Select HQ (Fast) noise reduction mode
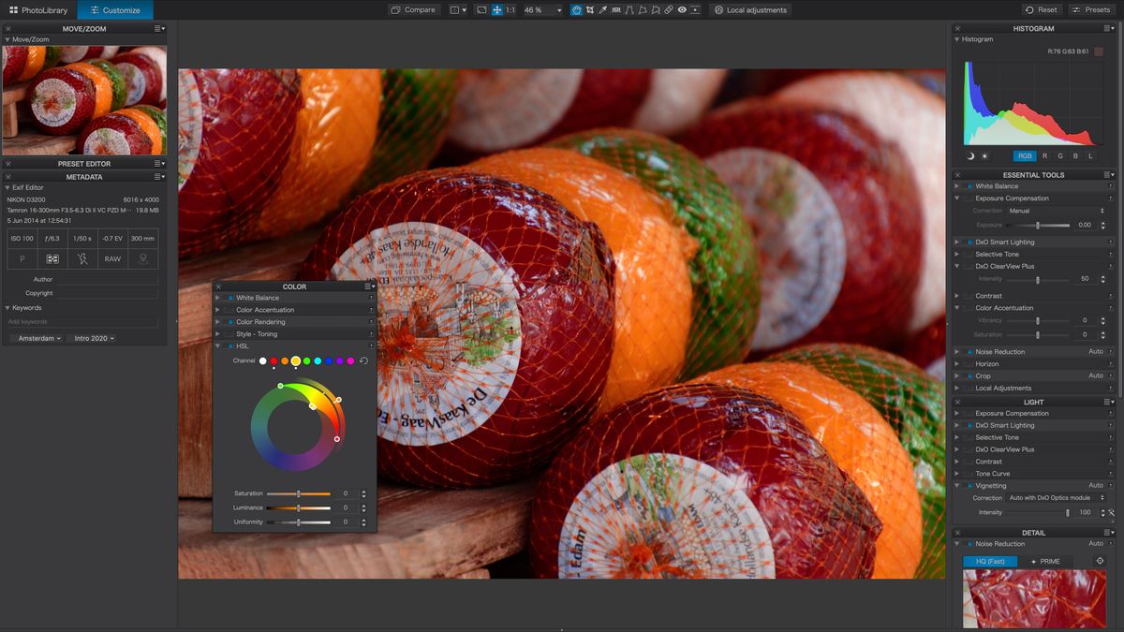 (x=990, y=561)
